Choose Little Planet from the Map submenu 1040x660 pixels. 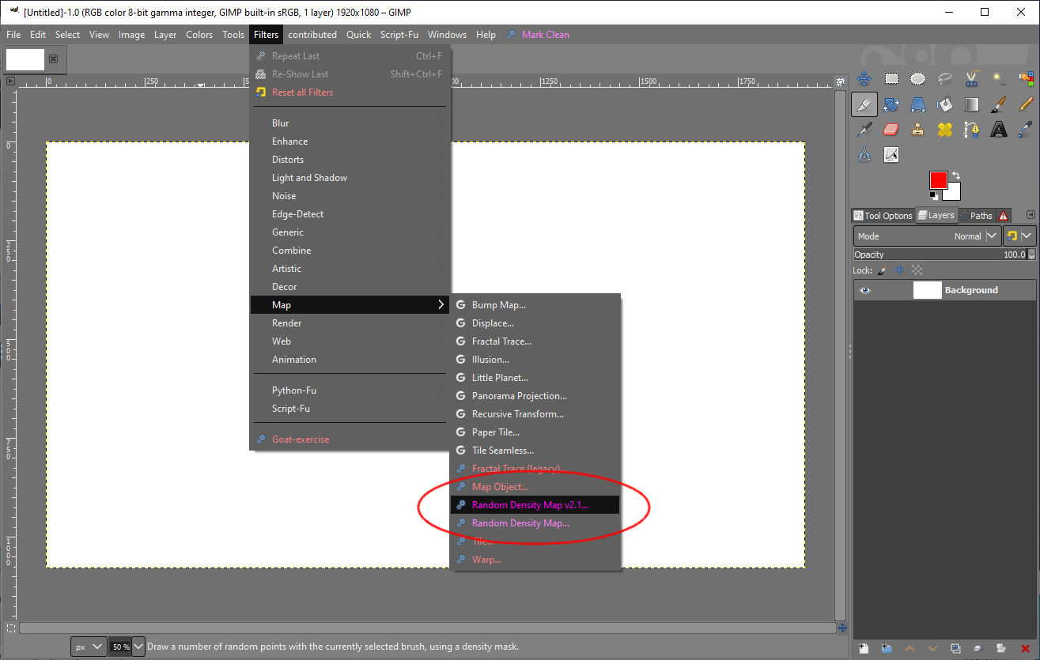pyautogui.click(x=535, y=378)
